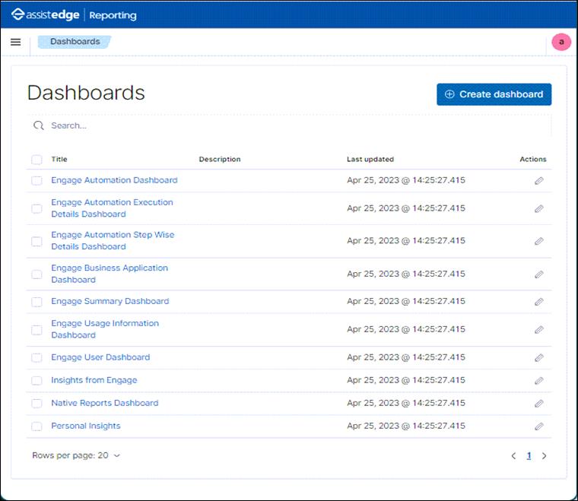Screen dimensions: 578x501
Task: Toggle the select-all checkbox beside Title
Action: (x=37, y=160)
